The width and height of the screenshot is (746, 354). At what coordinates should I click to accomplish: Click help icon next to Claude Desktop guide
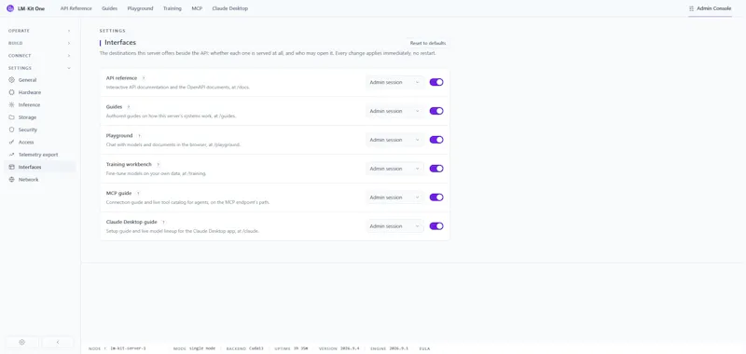[163, 222]
